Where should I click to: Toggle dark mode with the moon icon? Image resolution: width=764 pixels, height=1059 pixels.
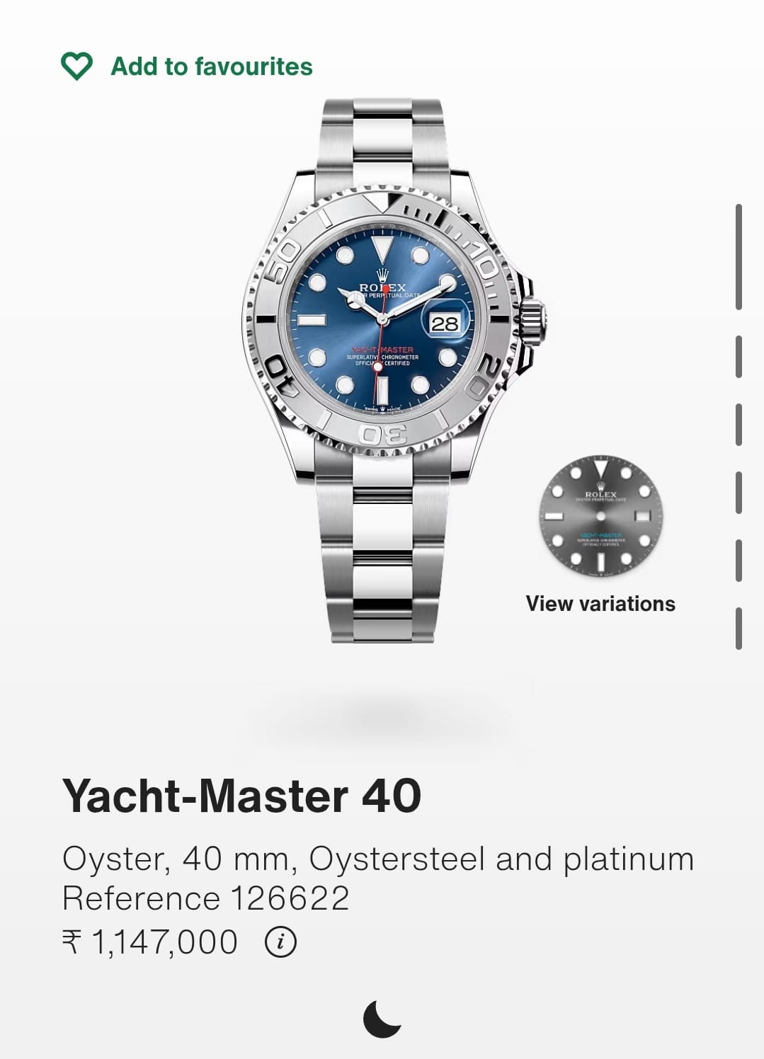point(382,1019)
